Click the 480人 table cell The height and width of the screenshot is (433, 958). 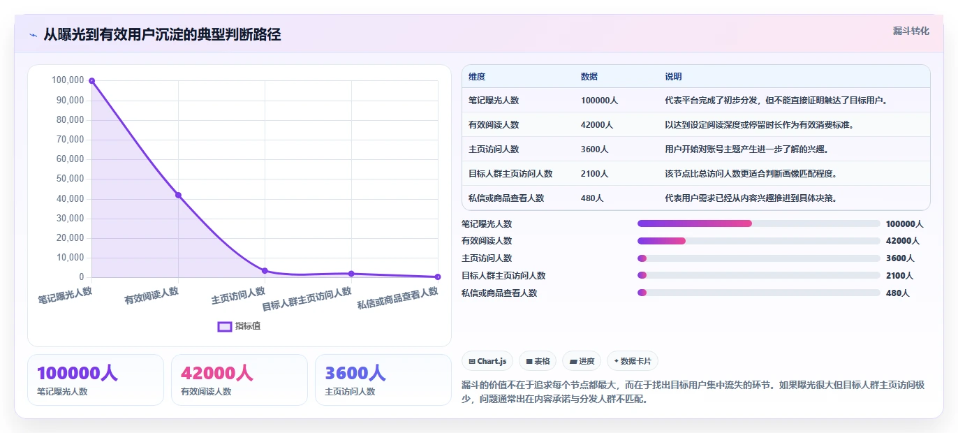coord(592,198)
